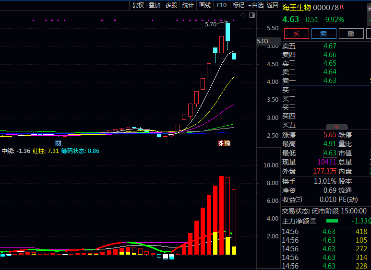Select the 多股 multi-stock view
This screenshot has width=371, height=270.
171,5
